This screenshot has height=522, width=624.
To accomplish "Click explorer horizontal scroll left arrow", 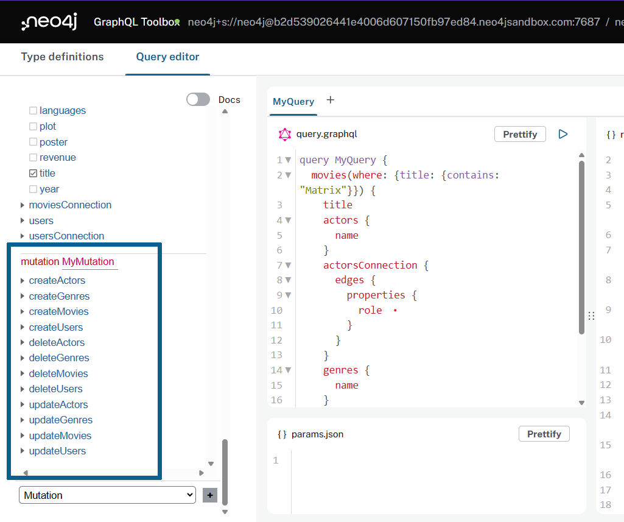I will click(26, 473).
